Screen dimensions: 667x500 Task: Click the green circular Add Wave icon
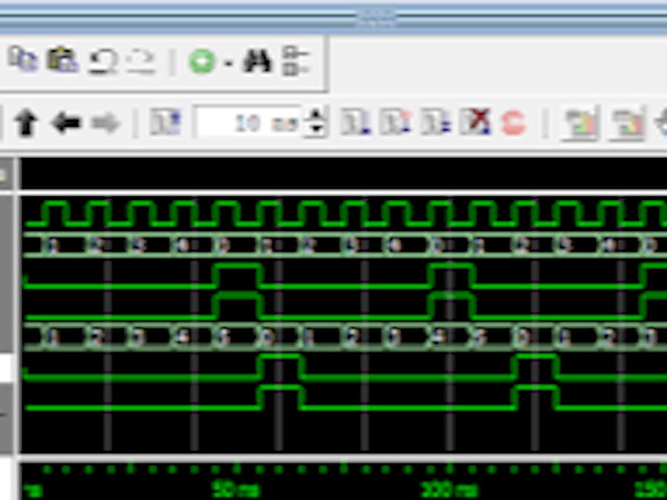point(202,61)
